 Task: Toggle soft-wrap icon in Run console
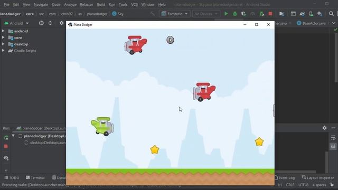[333, 138]
